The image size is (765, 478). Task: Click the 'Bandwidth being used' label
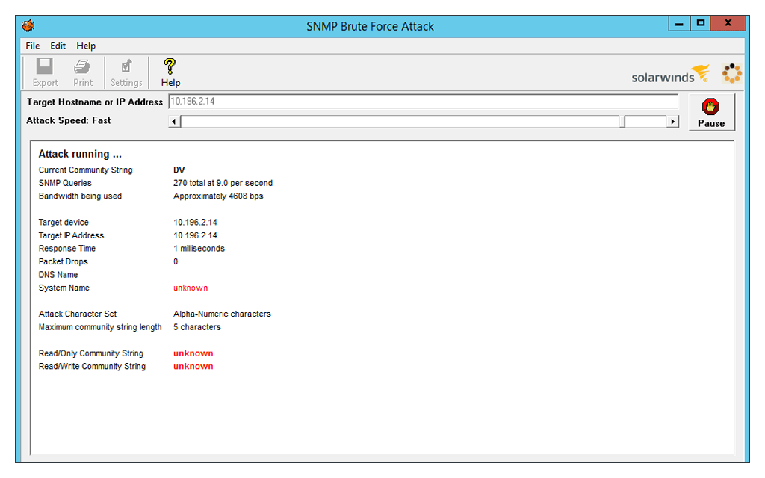click(80, 196)
